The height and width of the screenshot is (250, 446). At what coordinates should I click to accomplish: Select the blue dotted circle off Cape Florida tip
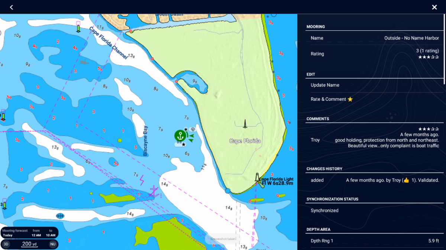pos(227,191)
